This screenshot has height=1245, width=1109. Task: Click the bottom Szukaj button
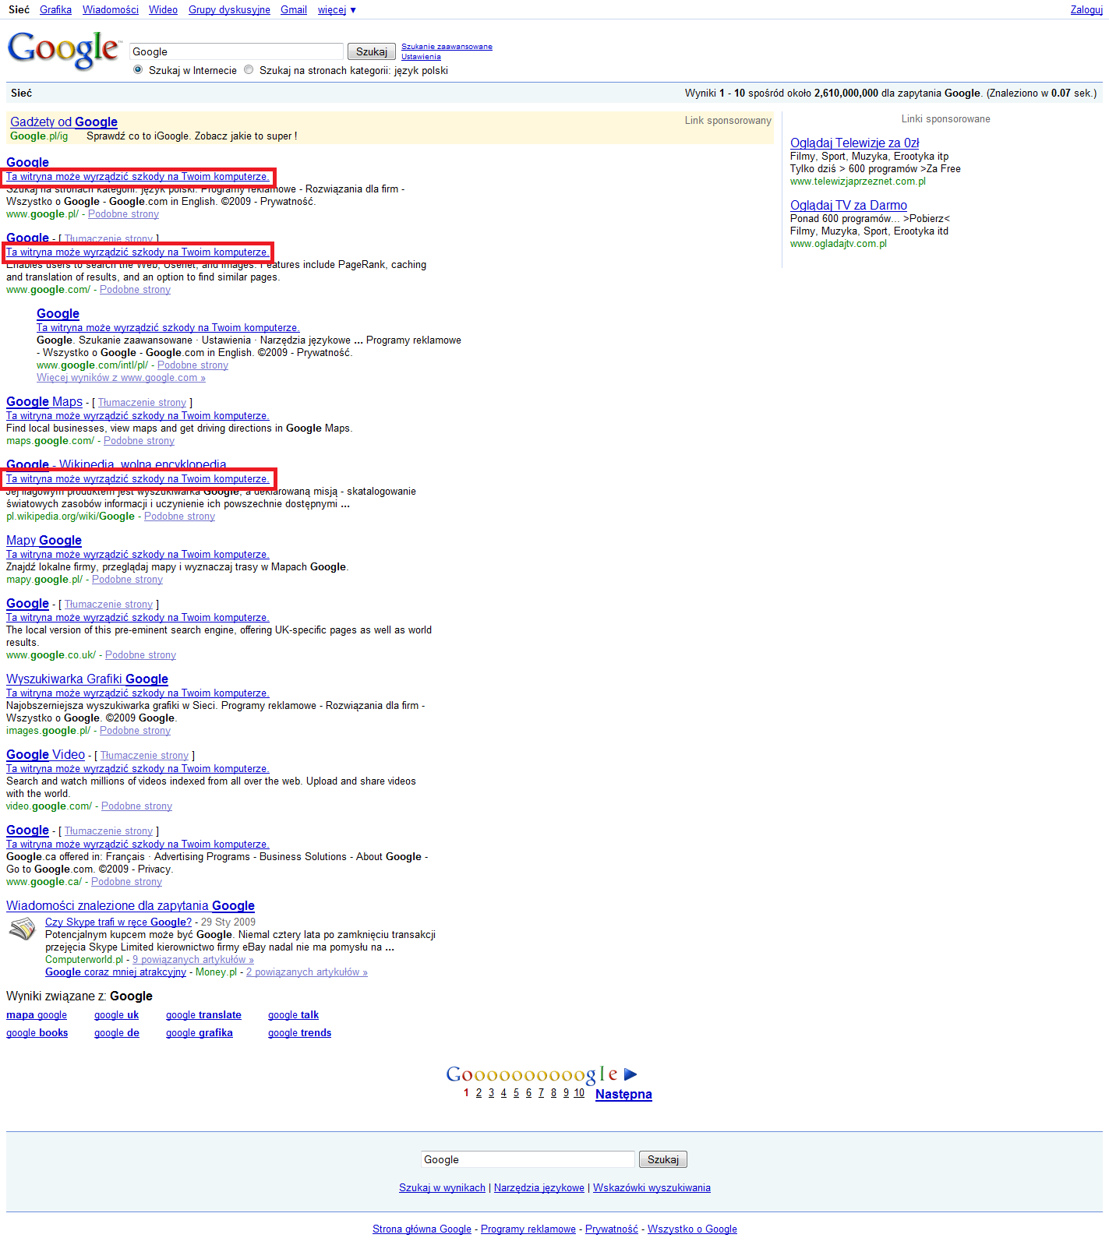pos(662,1159)
